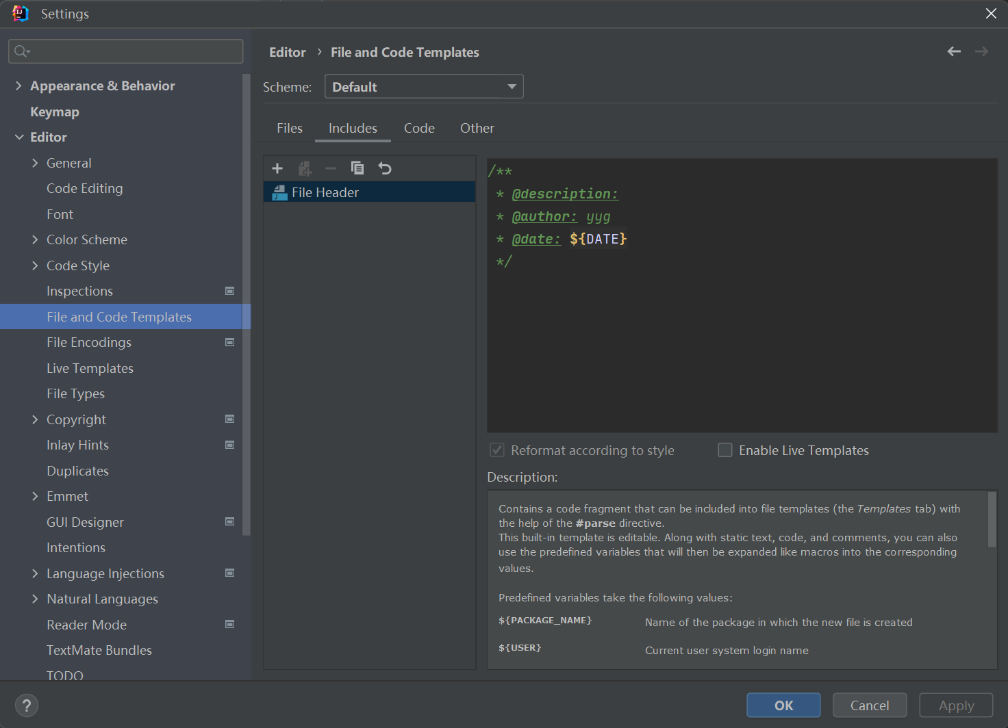Click the File Header template file icon
Viewport: 1008px width, 728px height.
279,193
